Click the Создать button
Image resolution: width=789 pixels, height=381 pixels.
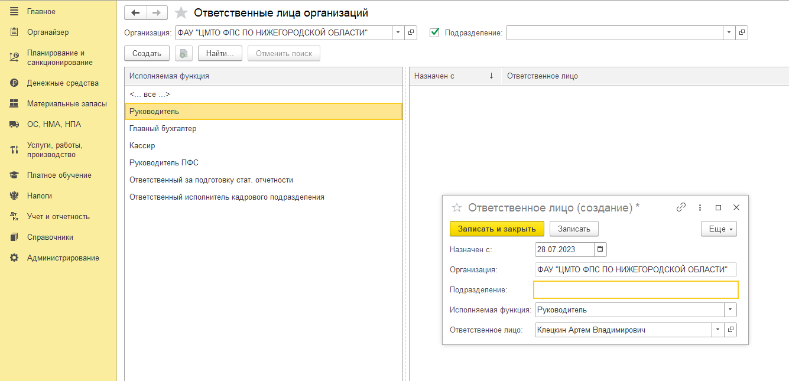[x=147, y=53]
